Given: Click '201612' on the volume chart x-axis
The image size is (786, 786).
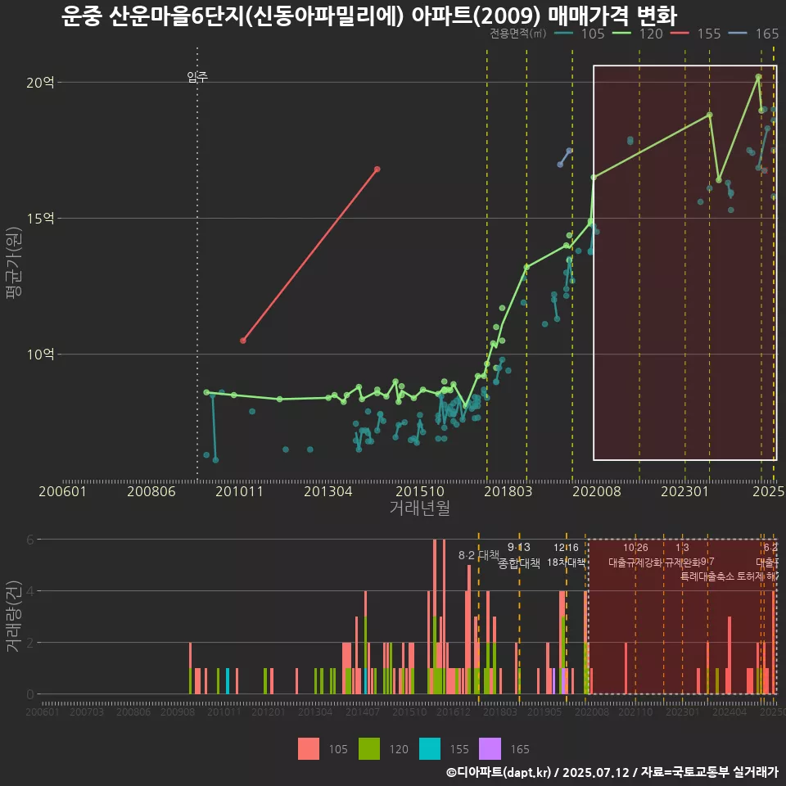Looking at the screenshot, I should [453, 711].
